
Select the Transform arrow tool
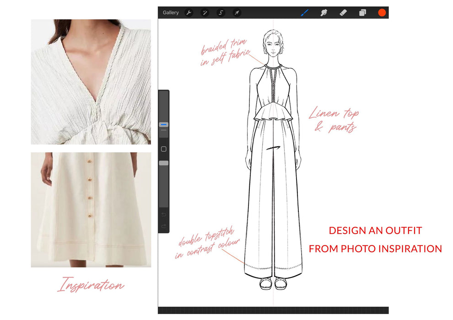coord(236,12)
